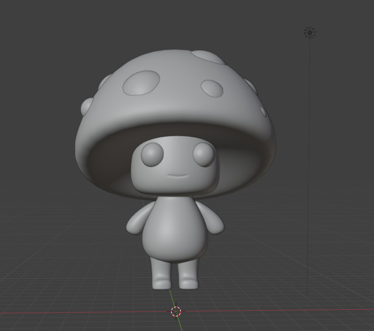Viewport: 374px width, 331px height.
Task: Select the largest oval spot on the cap
Action: point(141,83)
